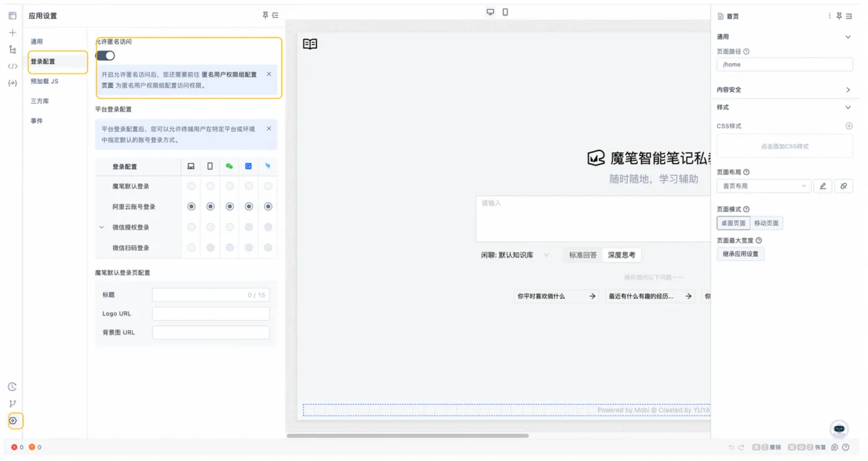
Task: Dismiss the anonymous access notice
Action: pos(269,74)
